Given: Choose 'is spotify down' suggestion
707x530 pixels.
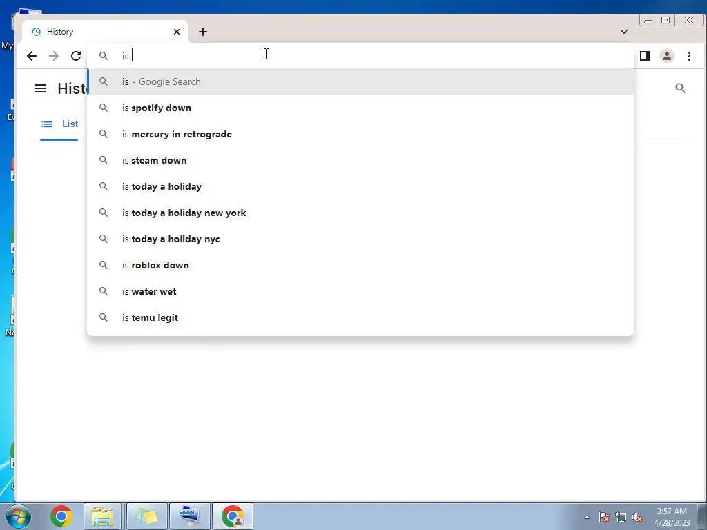Looking at the screenshot, I should tap(360, 108).
